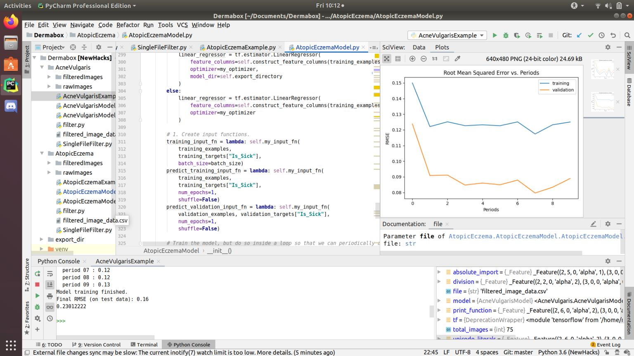
Task: Collapse the Dermabox root folder
Action: pyautogui.click(x=35, y=58)
